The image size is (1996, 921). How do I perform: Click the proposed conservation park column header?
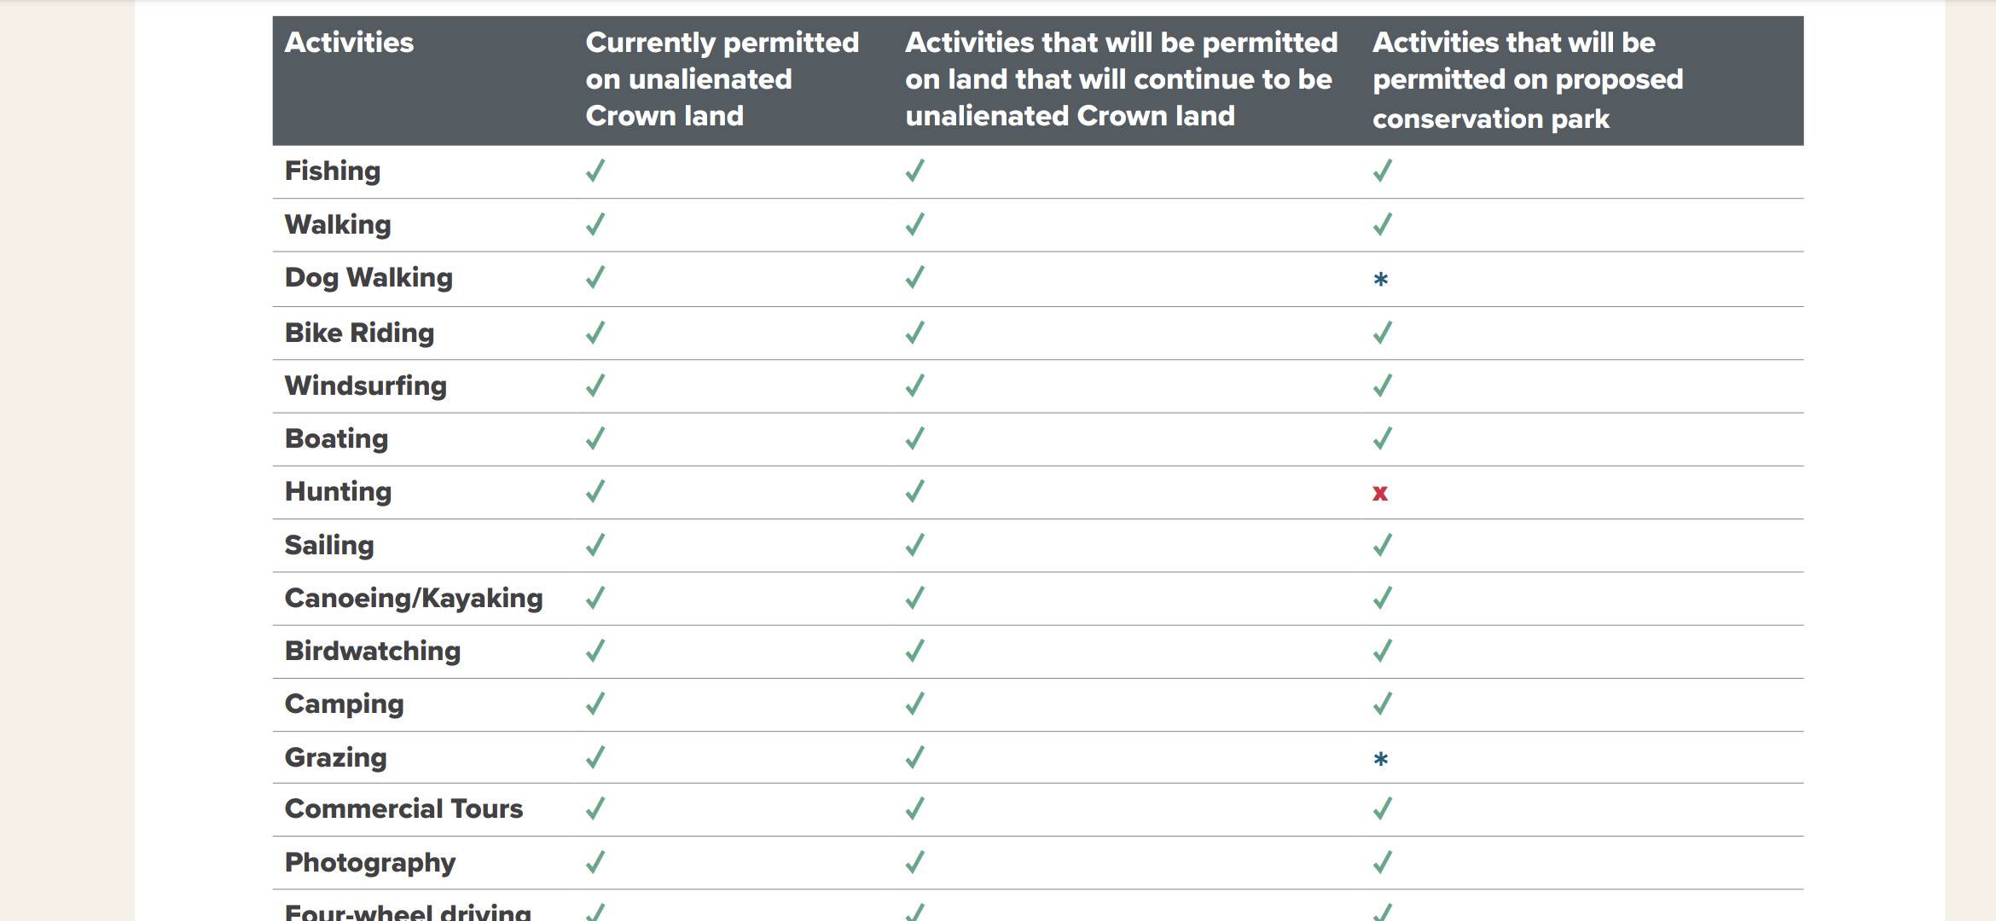pyautogui.click(x=1527, y=80)
